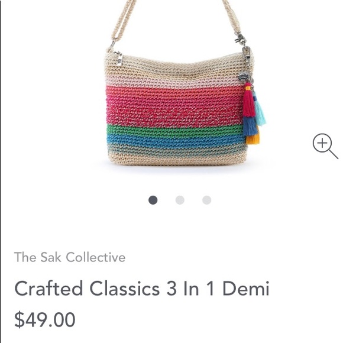343x343 pixels.
Task: Click the silver zipper pull on bag's left
Action: pos(118,59)
